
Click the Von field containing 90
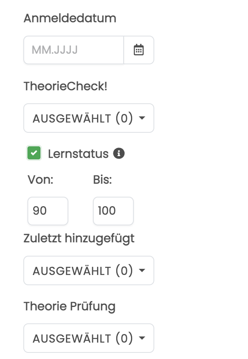coord(48,211)
